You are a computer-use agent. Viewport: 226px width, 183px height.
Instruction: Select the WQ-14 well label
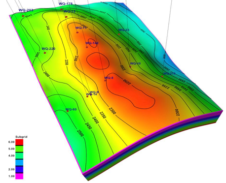[91, 94]
